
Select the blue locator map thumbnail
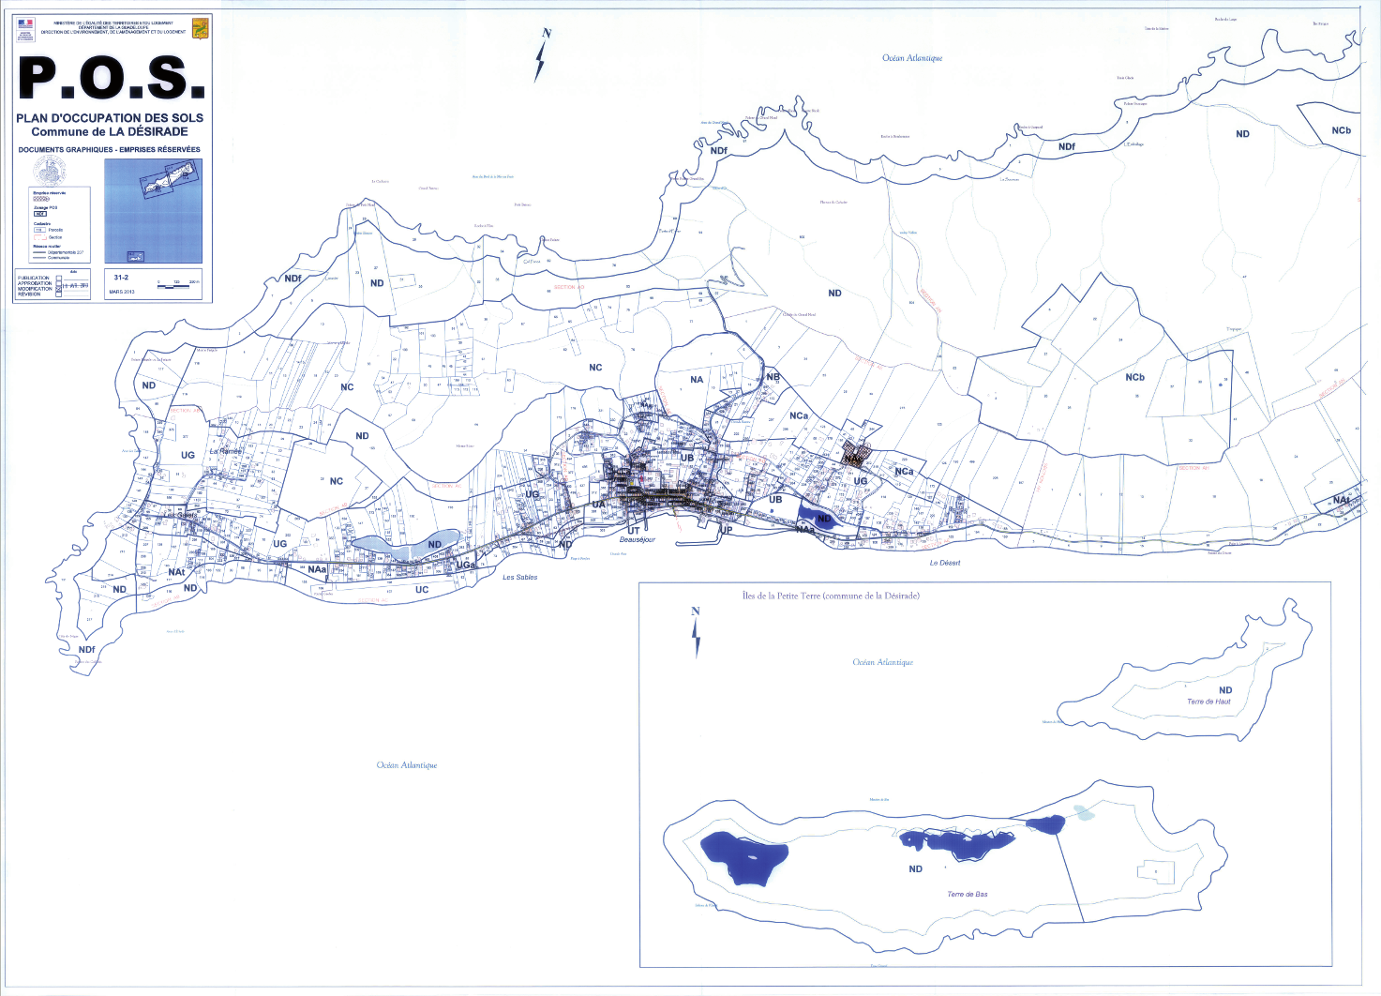[x=153, y=210]
